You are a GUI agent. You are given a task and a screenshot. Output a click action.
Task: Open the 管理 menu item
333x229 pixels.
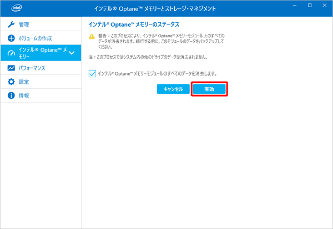click(x=41, y=24)
